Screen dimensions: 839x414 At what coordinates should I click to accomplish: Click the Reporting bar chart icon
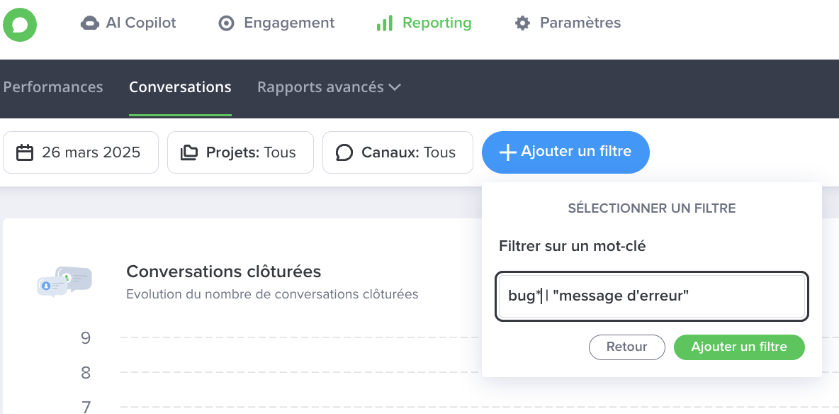click(x=385, y=23)
